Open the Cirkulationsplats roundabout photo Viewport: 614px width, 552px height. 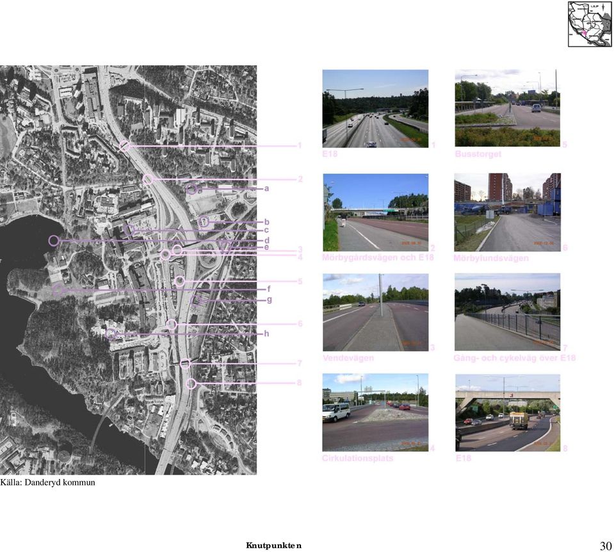[375, 412]
